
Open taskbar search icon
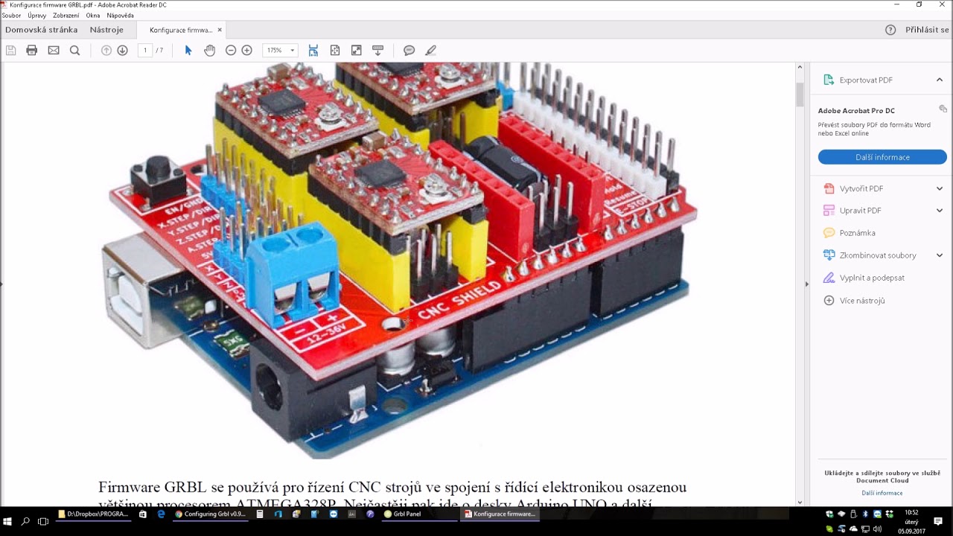click(25, 521)
